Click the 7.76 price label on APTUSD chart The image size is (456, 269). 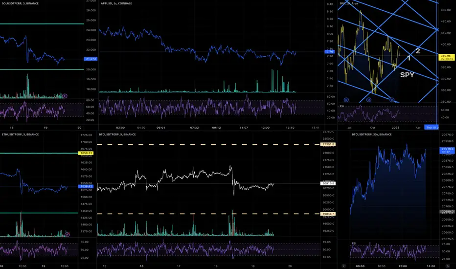point(329,52)
